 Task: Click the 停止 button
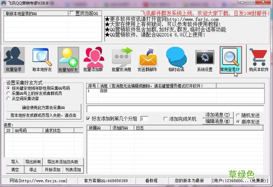coord(33,169)
